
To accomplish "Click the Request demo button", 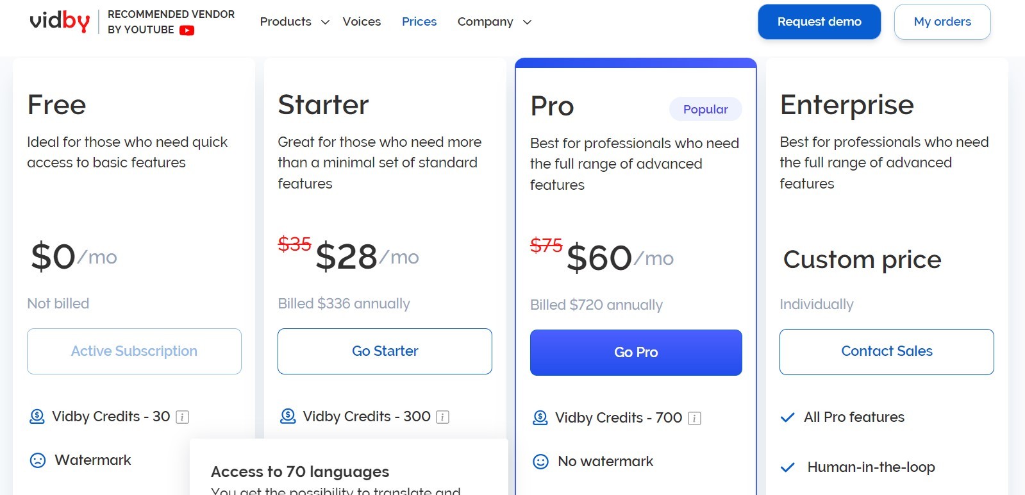I will click(819, 21).
